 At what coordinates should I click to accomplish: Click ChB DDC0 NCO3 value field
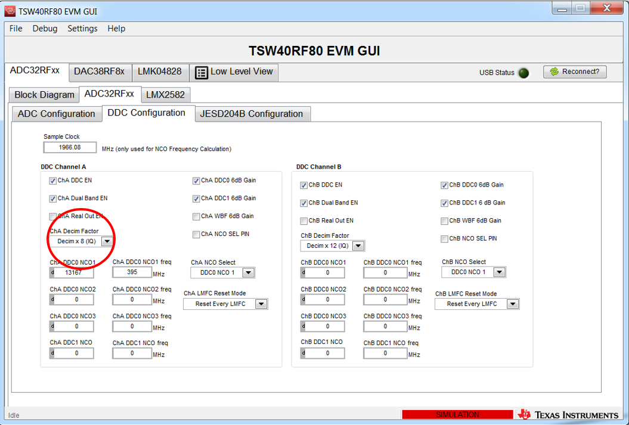[326, 327]
